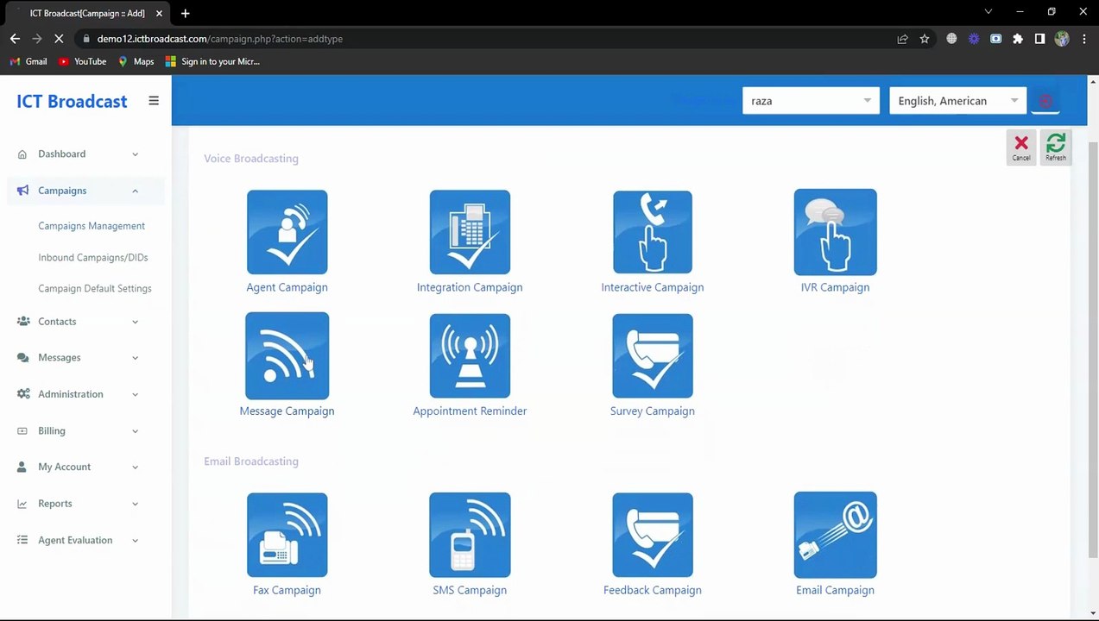Click the green Refresh icon
Viewport: 1099px width, 621px height.
point(1056,147)
